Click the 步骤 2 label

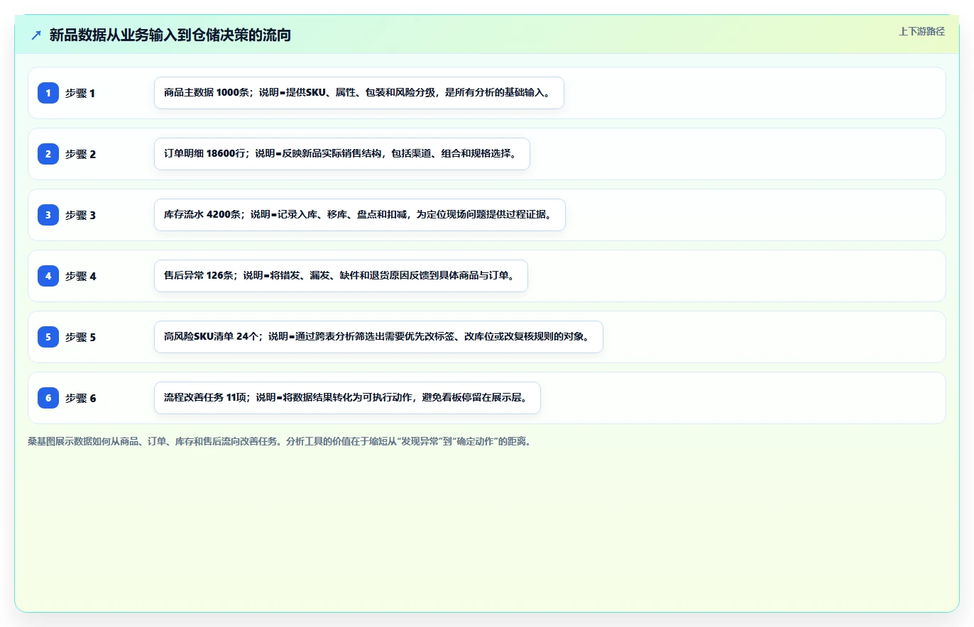80,154
